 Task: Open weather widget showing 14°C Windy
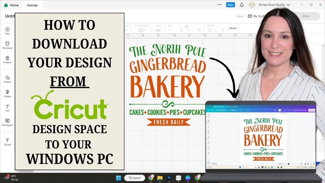[x=11, y=178]
